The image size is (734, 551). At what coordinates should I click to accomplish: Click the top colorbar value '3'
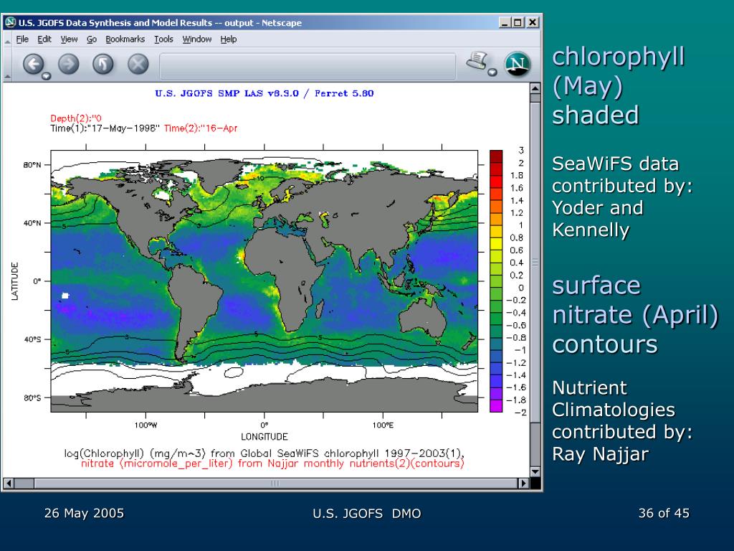[x=521, y=151]
